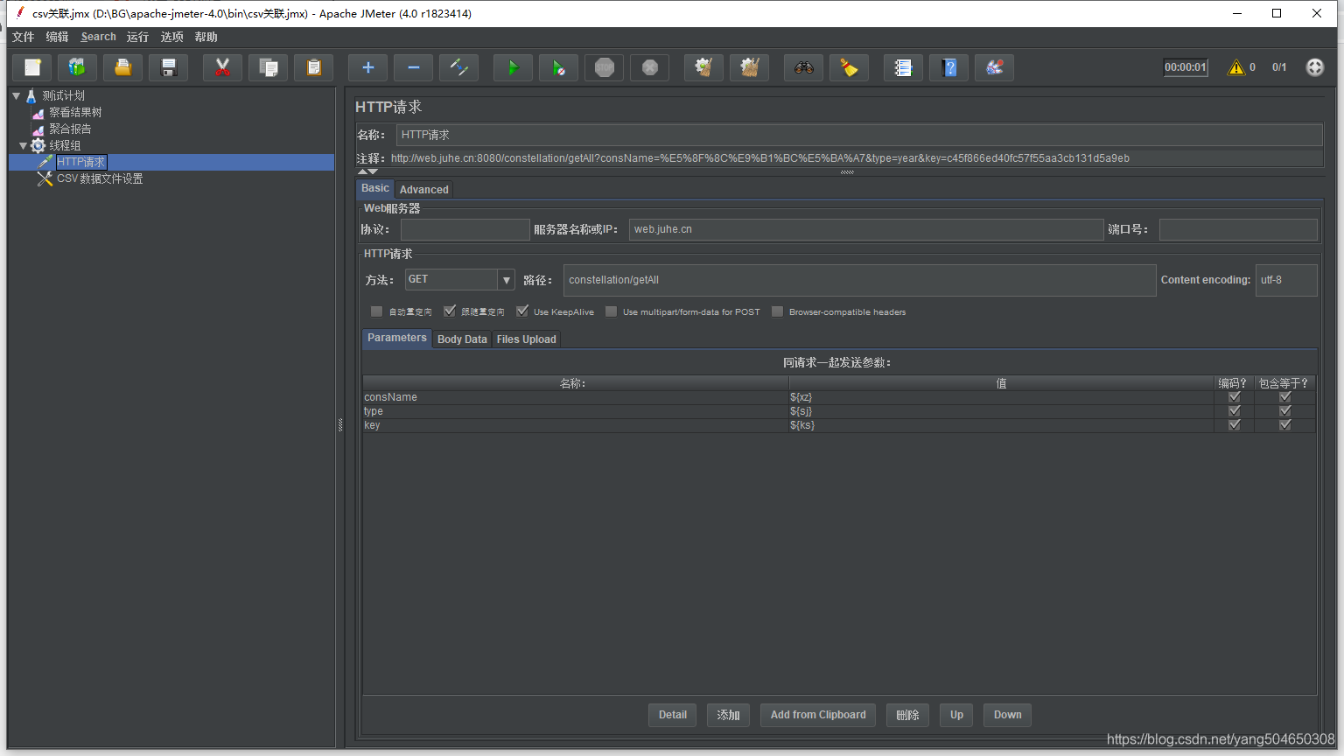Copy the selected element with Copy icon
Image resolution: width=1344 pixels, height=756 pixels.
click(269, 67)
